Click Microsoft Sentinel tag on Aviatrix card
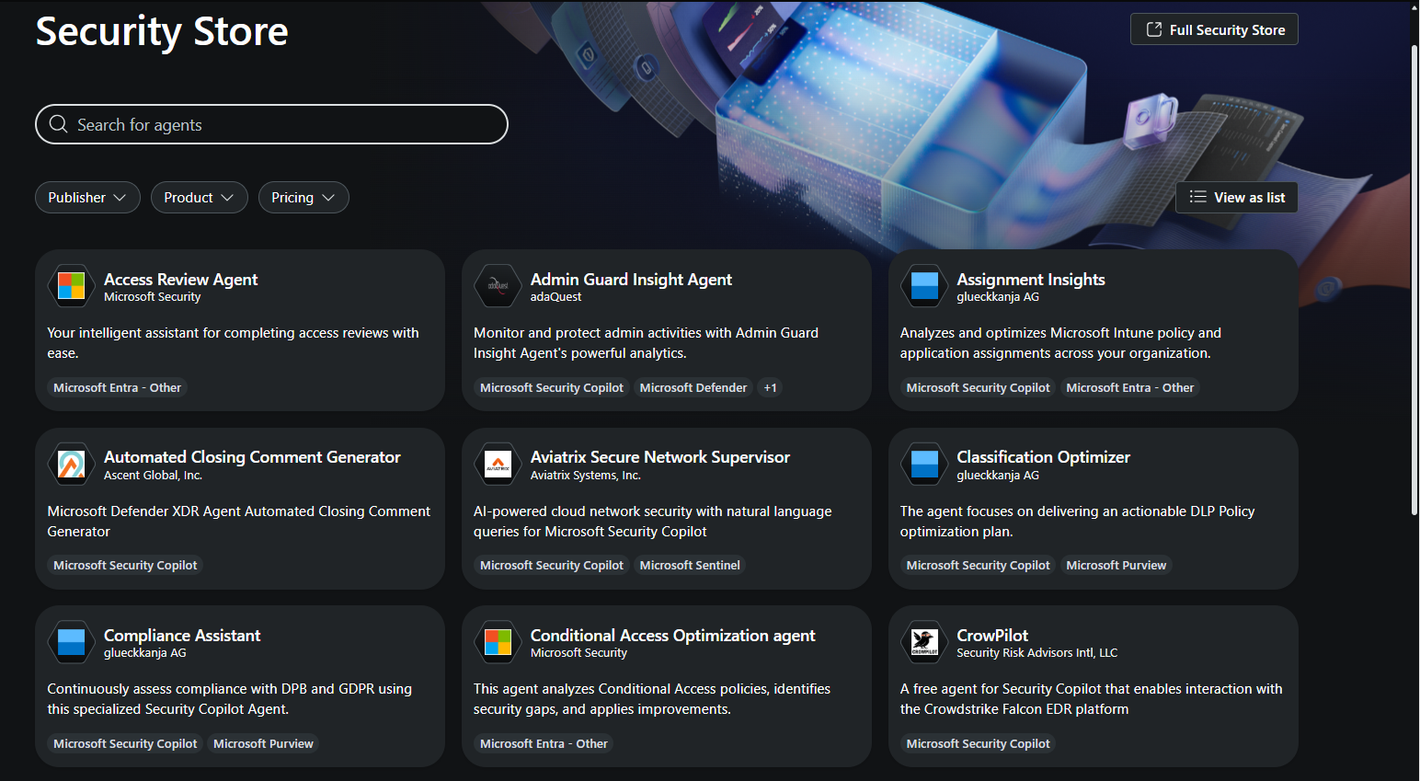This screenshot has height=781, width=1420. point(690,566)
